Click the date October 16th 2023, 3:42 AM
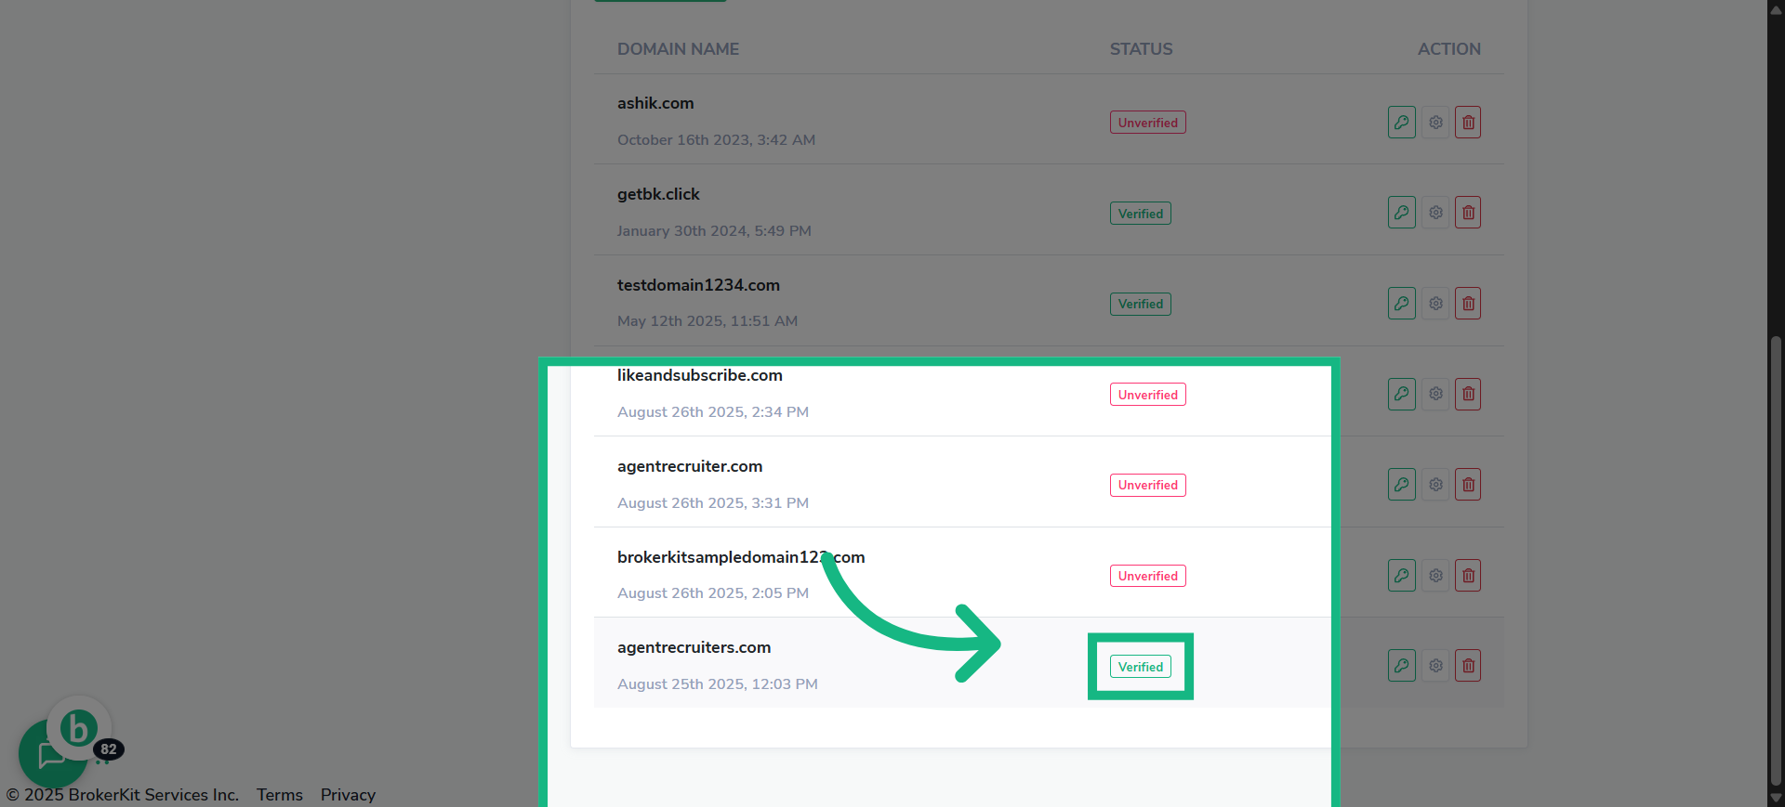 (716, 140)
